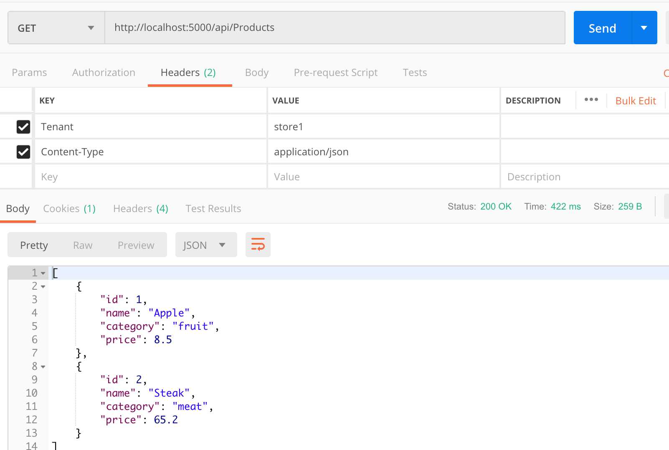The width and height of the screenshot is (669, 450).
Task: Click the VALUE column header
Action: [286, 101]
